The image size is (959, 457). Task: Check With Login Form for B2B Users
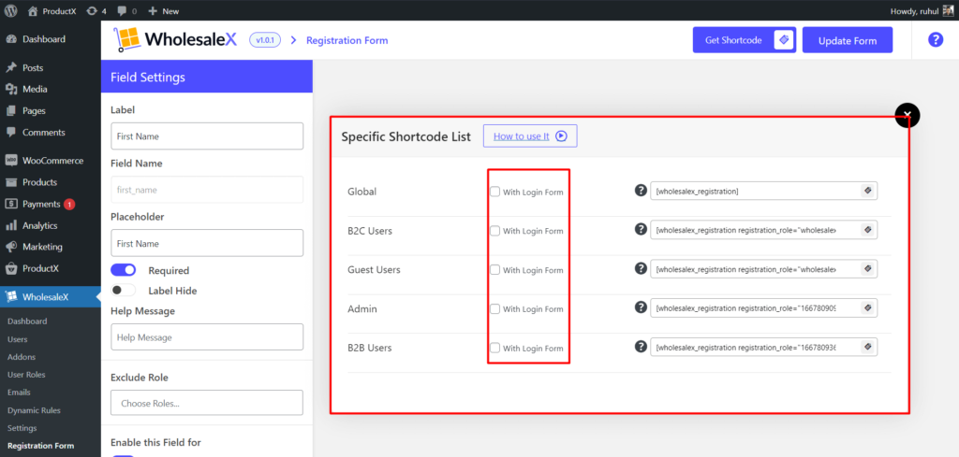coord(494,348)
